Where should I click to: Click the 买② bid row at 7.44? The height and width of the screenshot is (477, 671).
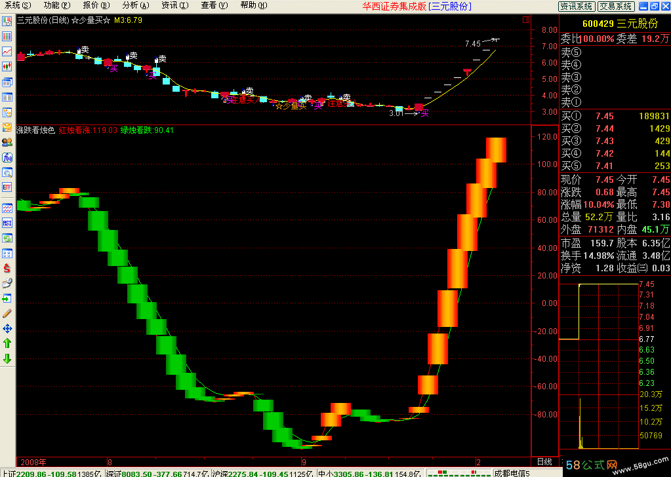click(x=615, y=128)
